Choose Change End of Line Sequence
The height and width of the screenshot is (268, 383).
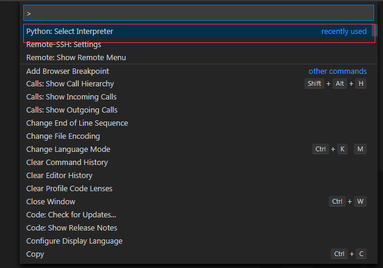point(198,123)
